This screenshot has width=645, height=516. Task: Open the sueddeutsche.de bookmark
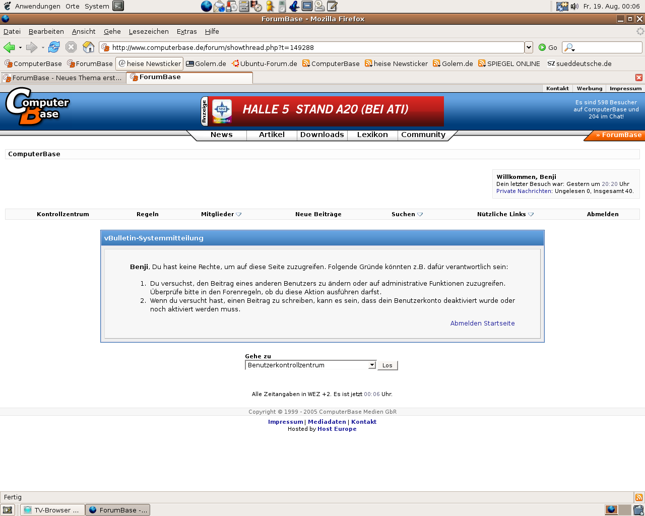coord(579,63)
